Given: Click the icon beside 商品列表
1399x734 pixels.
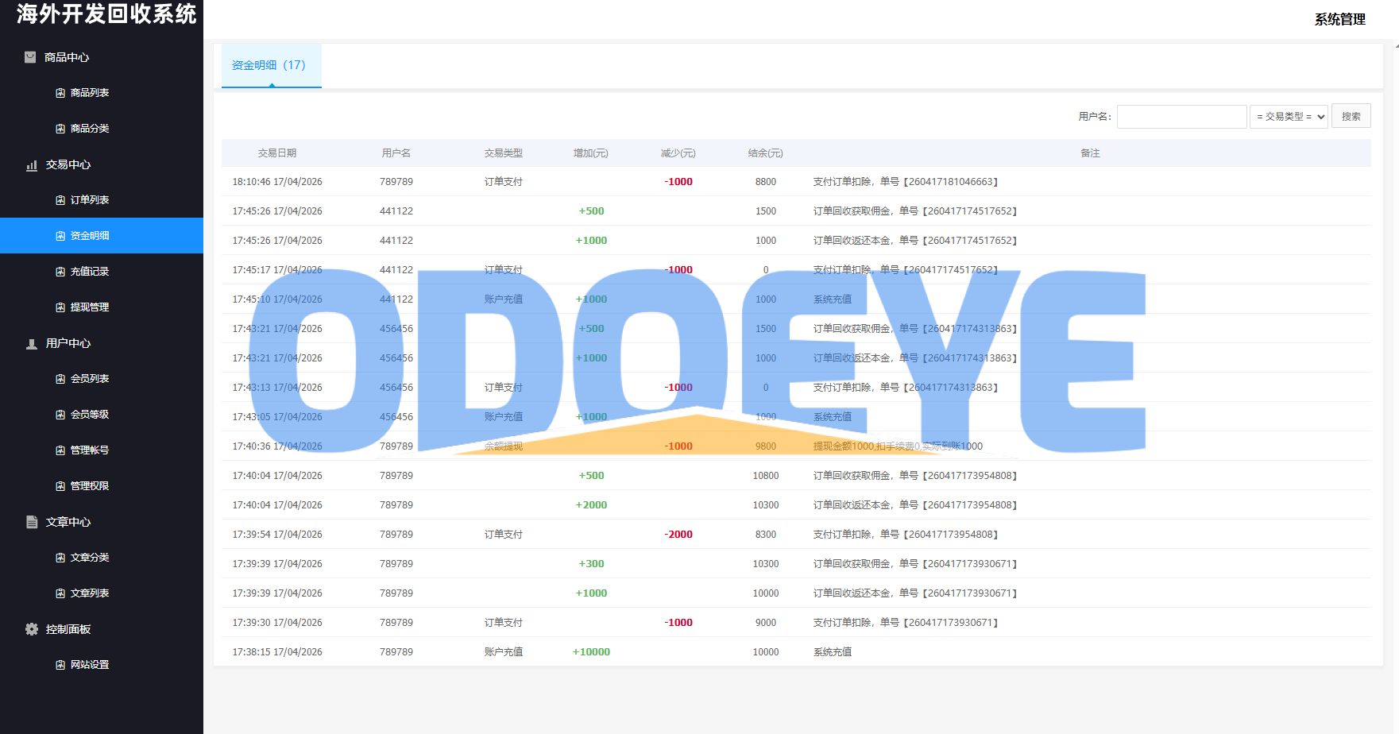Looking at the screenshot, I should coord(60,93).
